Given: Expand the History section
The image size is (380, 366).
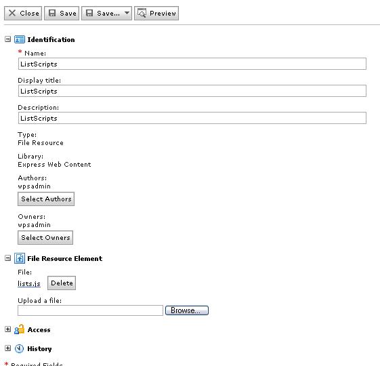Looking at the screenshot, I should click(x=7, y=348).
